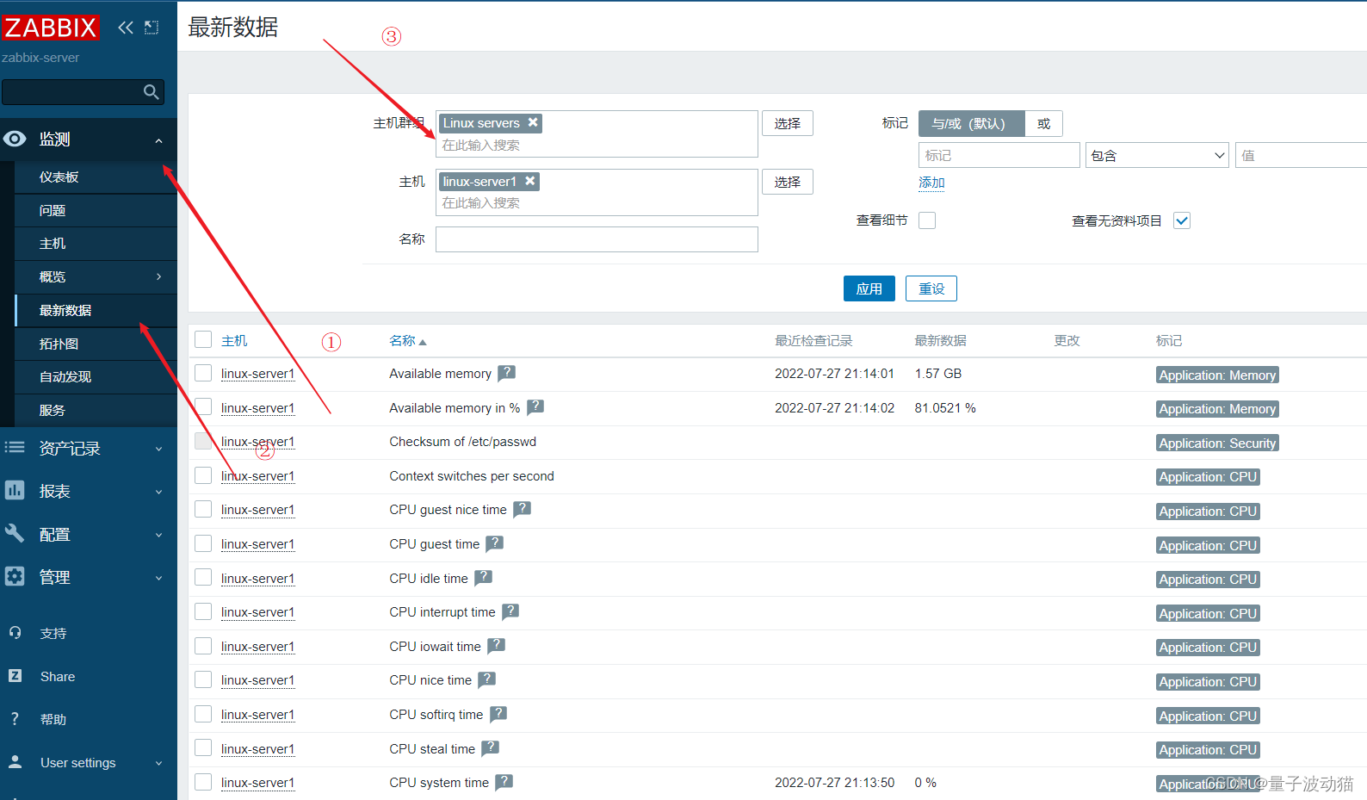Check the Available memory row checkbox

point(203,373)
